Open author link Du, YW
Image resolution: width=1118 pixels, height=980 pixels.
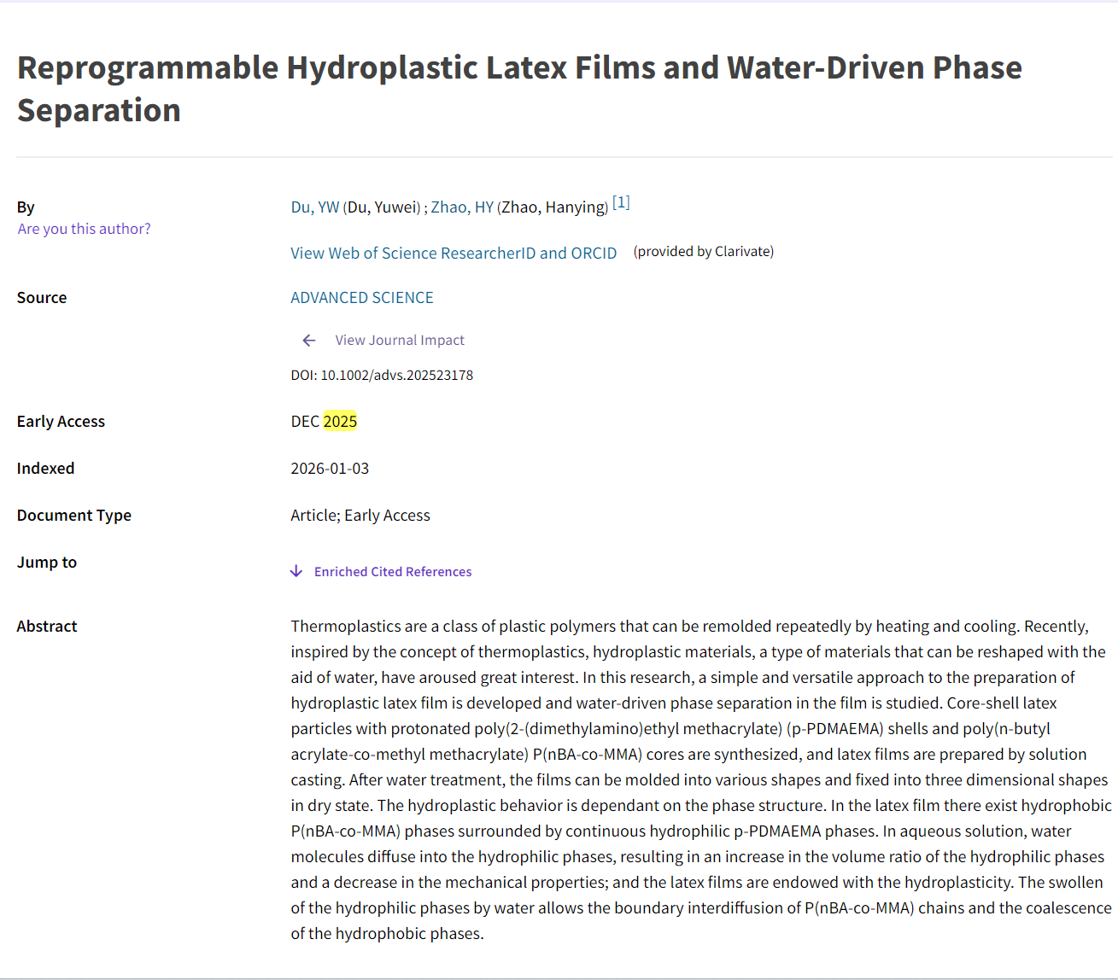click(x=314, y=207)
